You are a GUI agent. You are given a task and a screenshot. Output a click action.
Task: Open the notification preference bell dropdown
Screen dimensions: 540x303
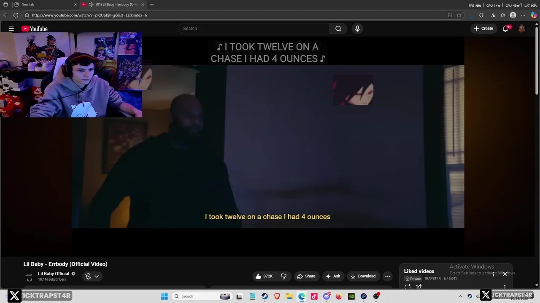coord(92,276)
